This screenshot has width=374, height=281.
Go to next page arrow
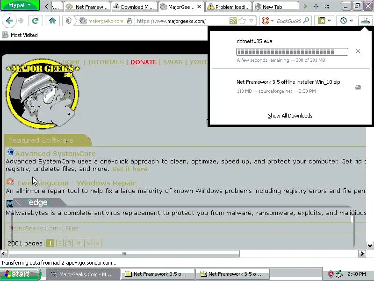[88, 243]
